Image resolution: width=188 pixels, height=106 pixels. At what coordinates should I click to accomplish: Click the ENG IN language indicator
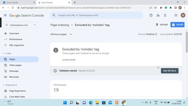coord(156,102)
